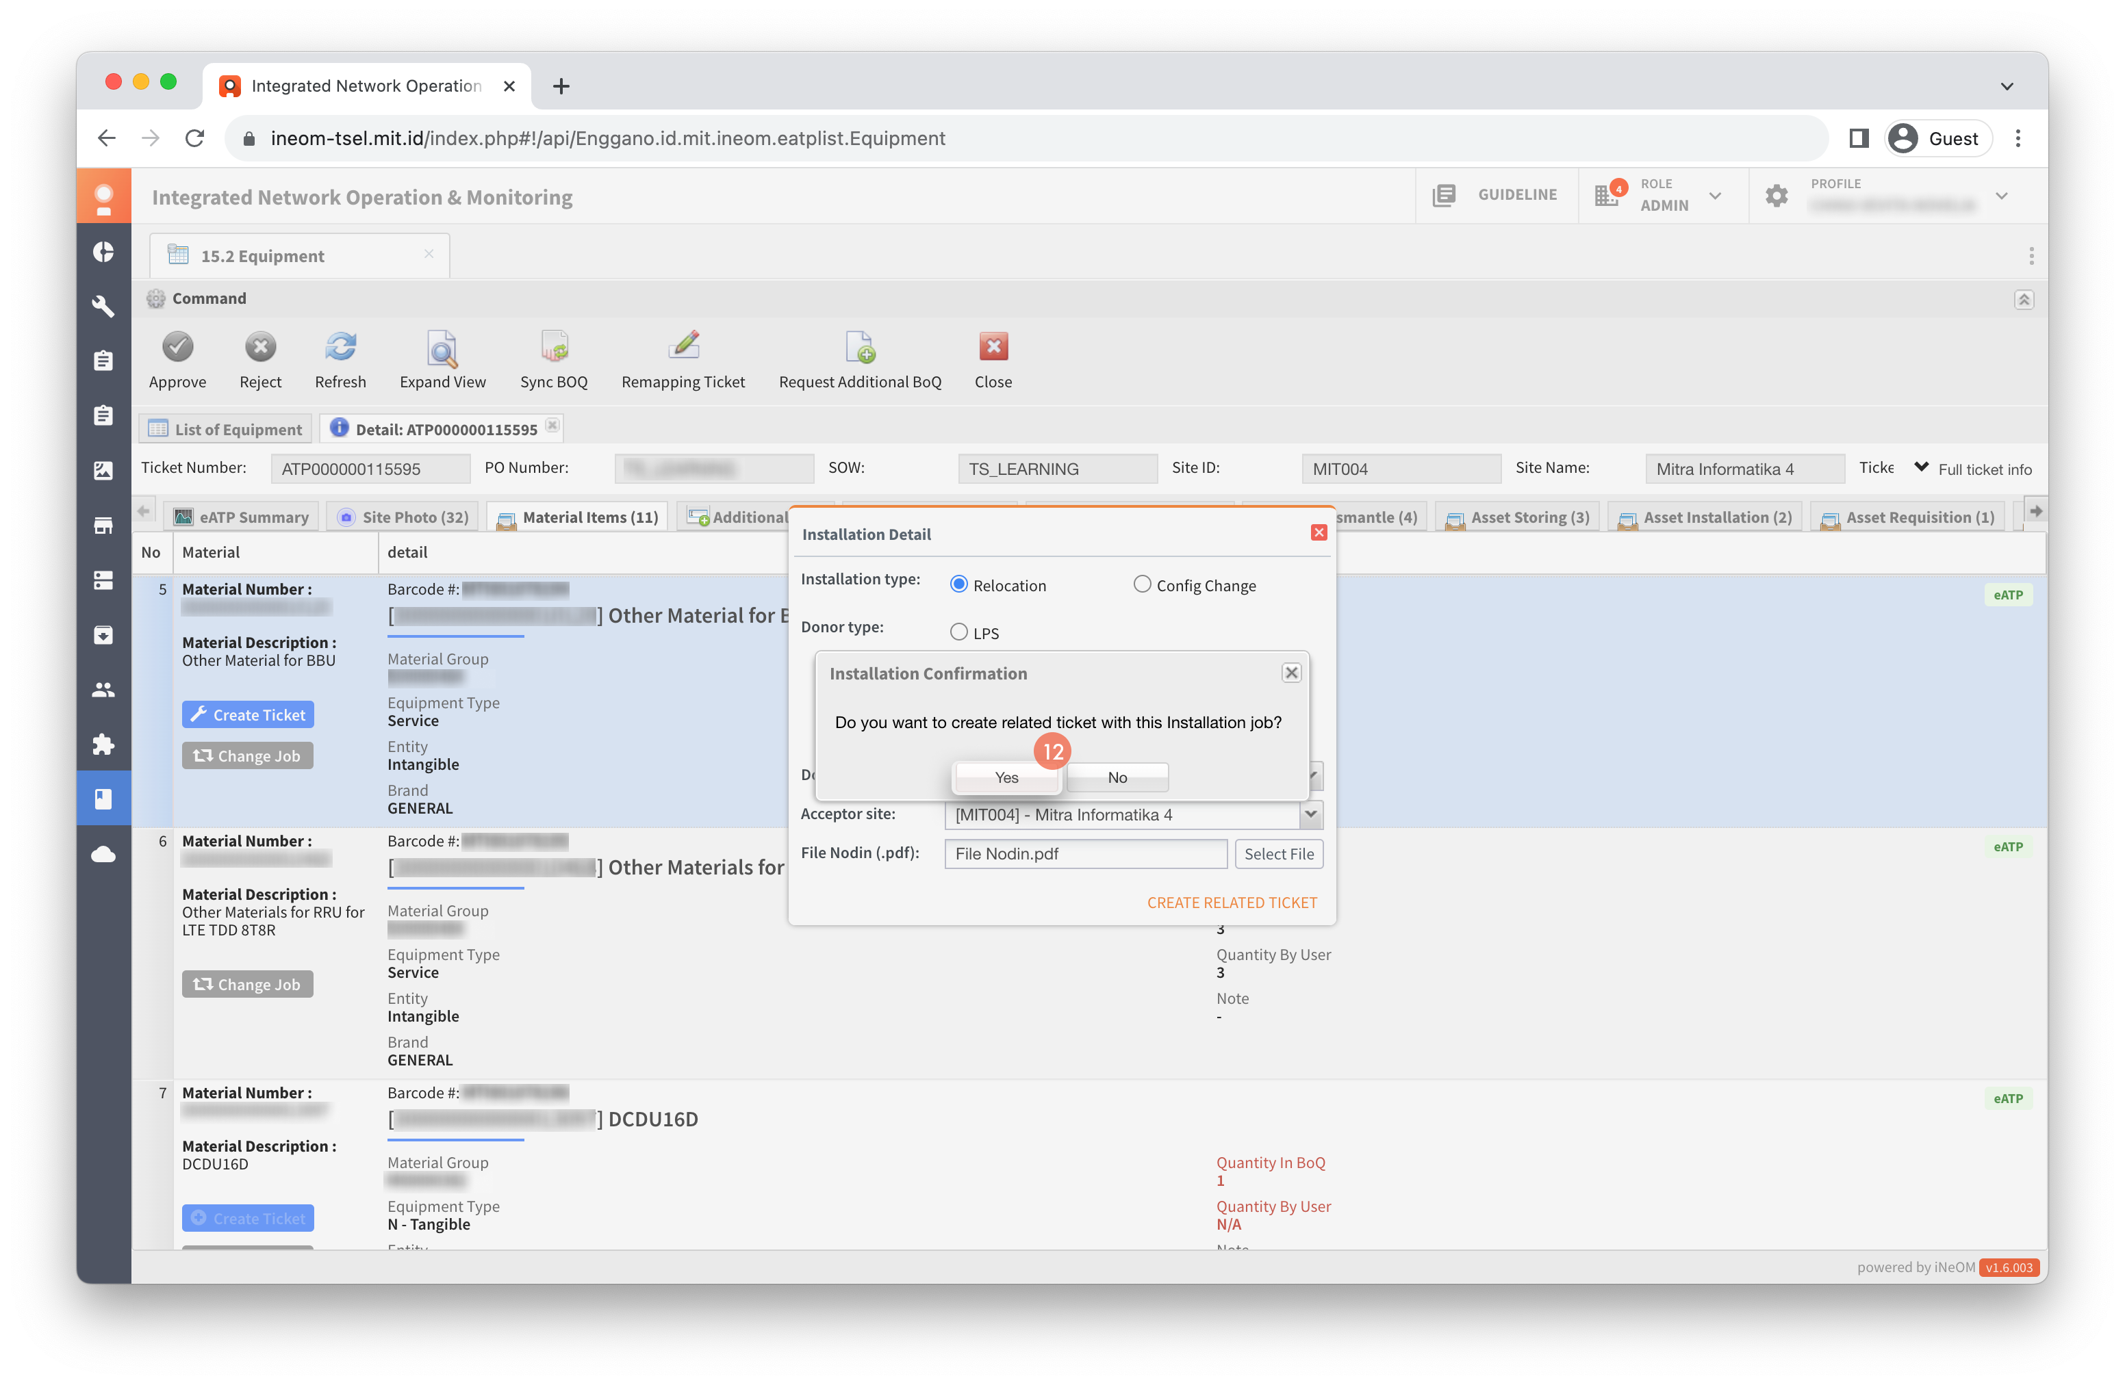The image size is (2125, 1385).
Task: Switch to Asset Installation (2) tab
Action: [x=1705, y=517]
